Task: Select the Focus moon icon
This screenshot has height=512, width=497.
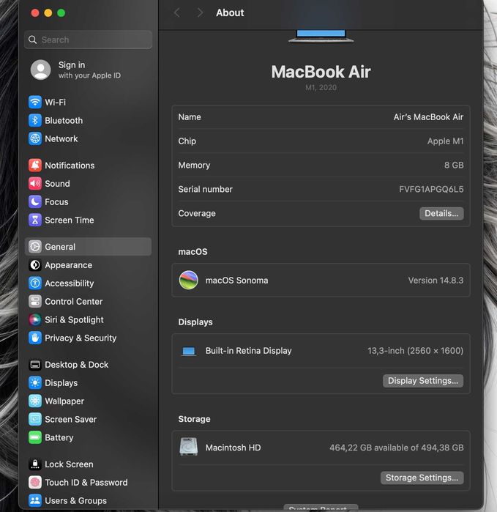Action: [35, 201]
